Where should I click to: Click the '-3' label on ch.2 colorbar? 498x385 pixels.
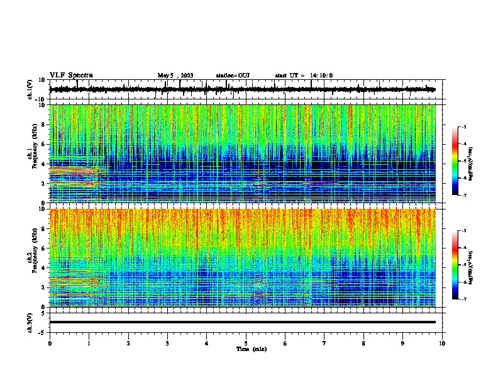(x=463, y=231)
